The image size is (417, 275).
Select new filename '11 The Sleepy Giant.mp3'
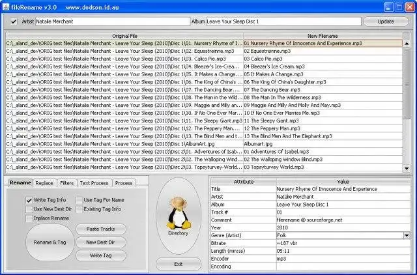point(323,121)
